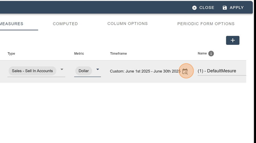Click the circled X icon beside CLOSE
The image size is (256, 143).
pos(194,8)
